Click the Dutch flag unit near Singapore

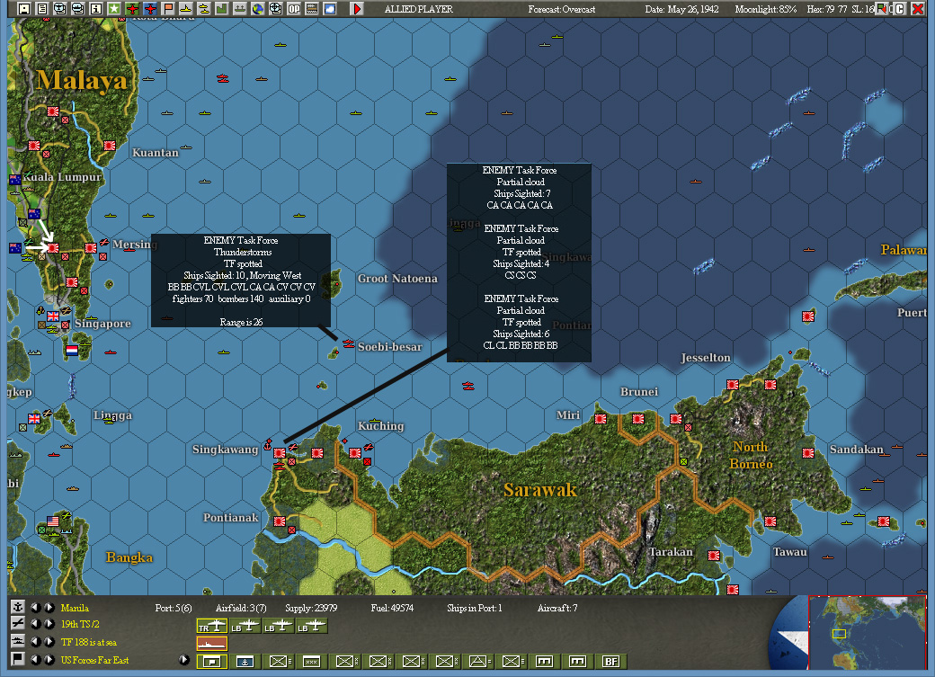[72, 350]
